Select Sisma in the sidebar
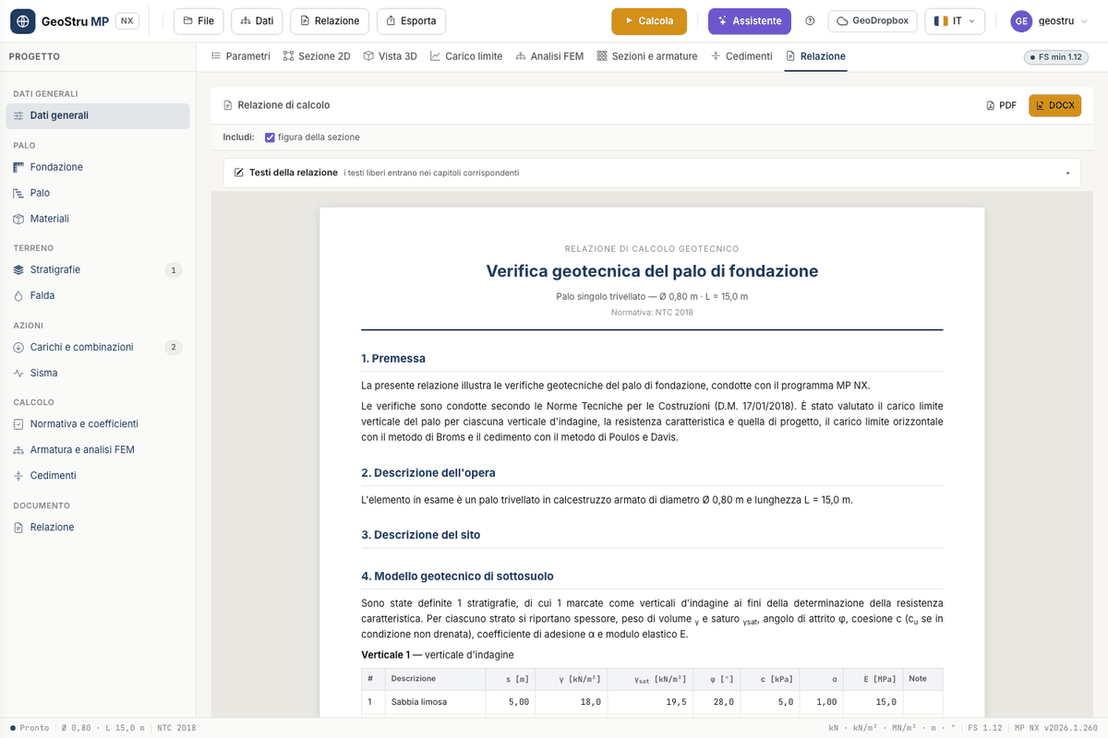 [x=98, y=374]
